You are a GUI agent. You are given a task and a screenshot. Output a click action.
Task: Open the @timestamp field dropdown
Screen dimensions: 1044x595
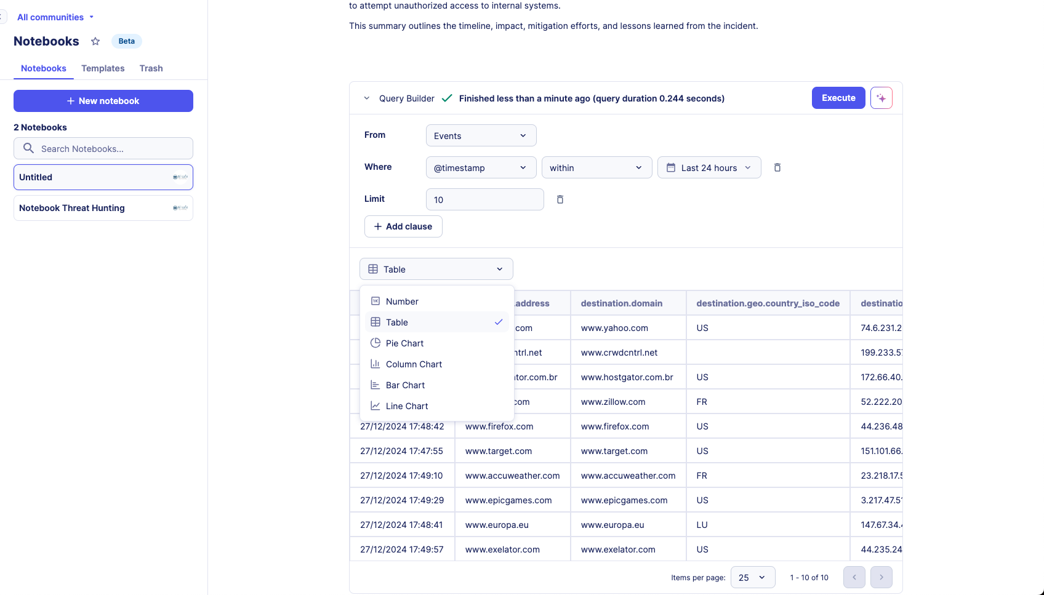481,167
